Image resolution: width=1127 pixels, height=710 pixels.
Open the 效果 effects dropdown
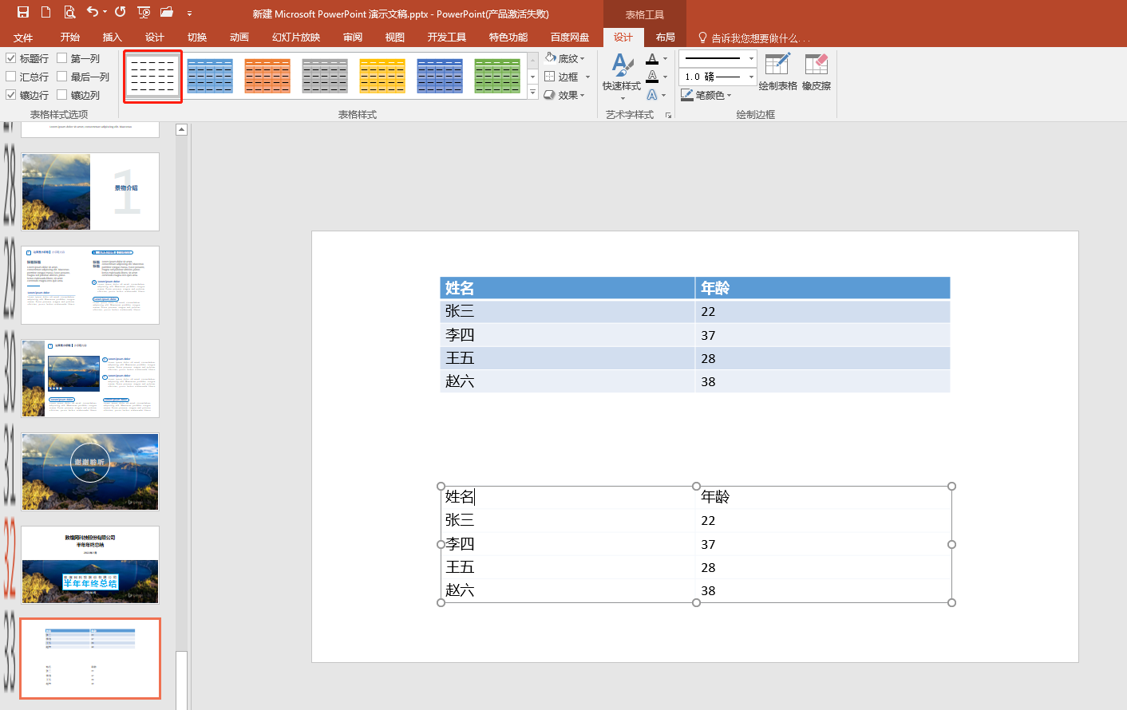pos(565,95)
